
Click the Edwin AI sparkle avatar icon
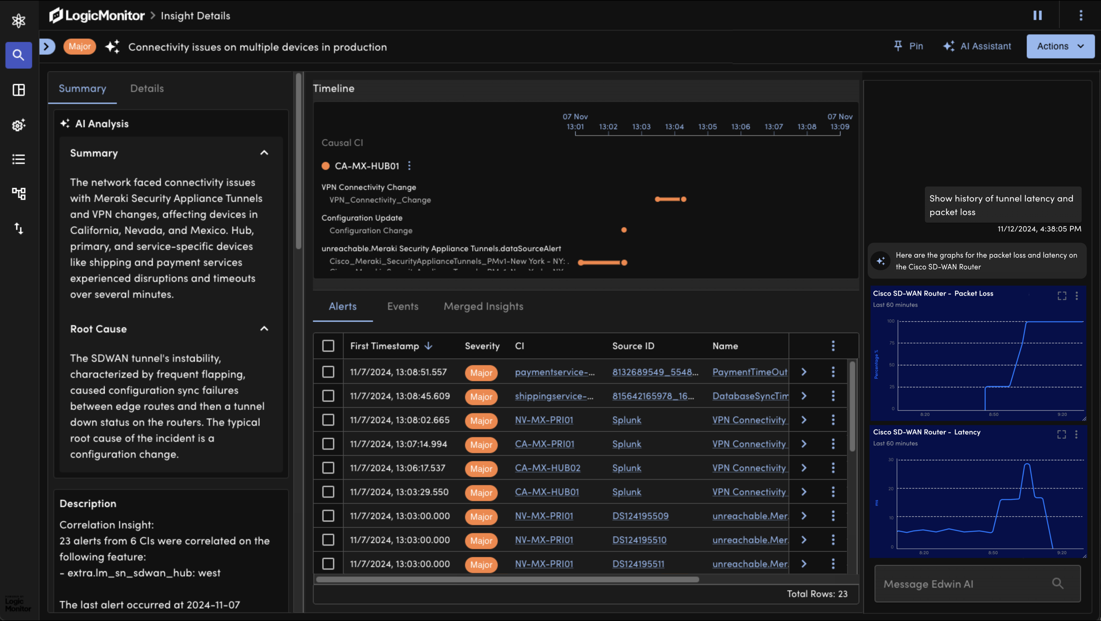tap(881, 261)
